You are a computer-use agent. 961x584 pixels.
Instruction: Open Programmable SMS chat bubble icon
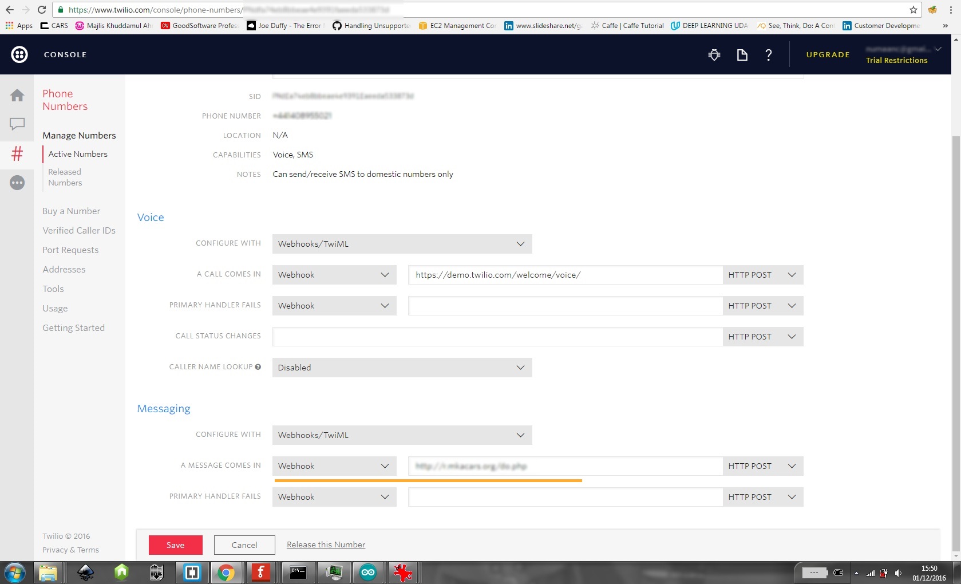pyautogui.click(x=17, y=124)
